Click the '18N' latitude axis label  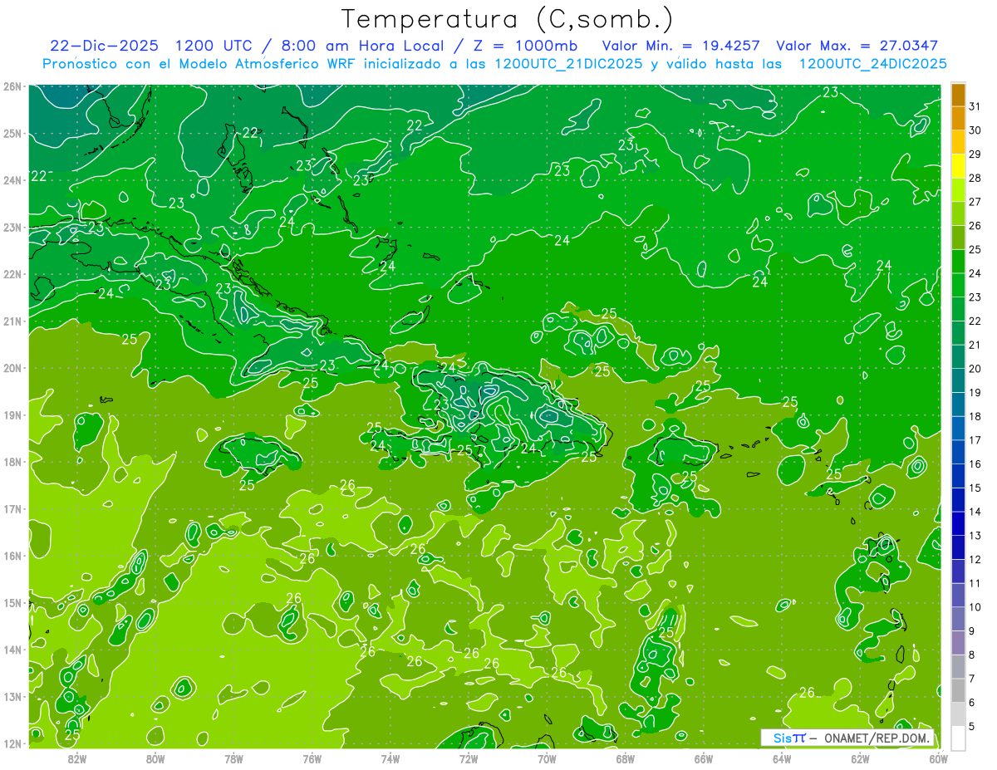click(12, 462)
